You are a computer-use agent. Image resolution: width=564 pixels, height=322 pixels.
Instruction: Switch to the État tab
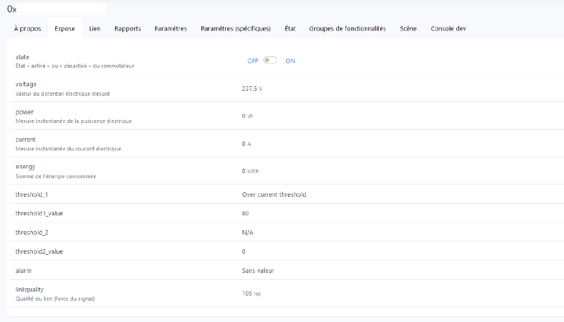(290, 29)
